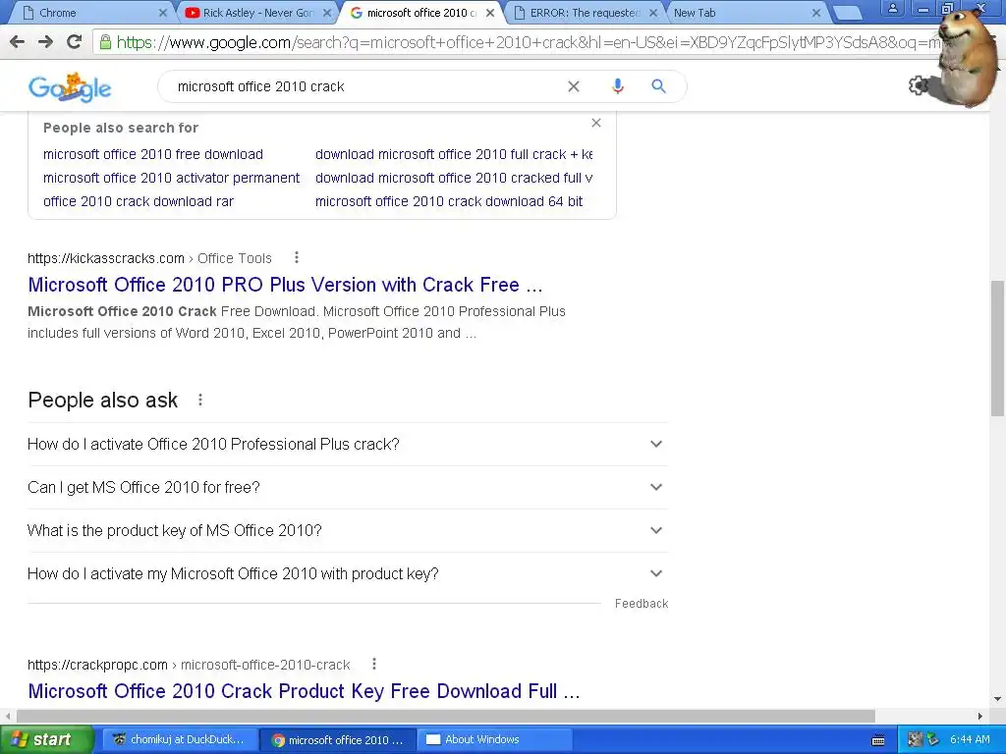Open Microsoft Office 2010 Crack Product Key Free Download result

(x=304, y=691)
